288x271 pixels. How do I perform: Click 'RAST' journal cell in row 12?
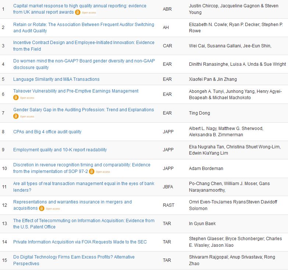[168, 205]
